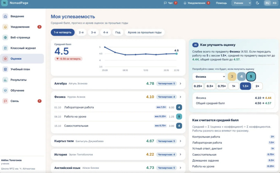Image resolution: width=280 pixels, height=173 pixels.
Task: Click the вес 0.25× tag
Action: (160, 117)
